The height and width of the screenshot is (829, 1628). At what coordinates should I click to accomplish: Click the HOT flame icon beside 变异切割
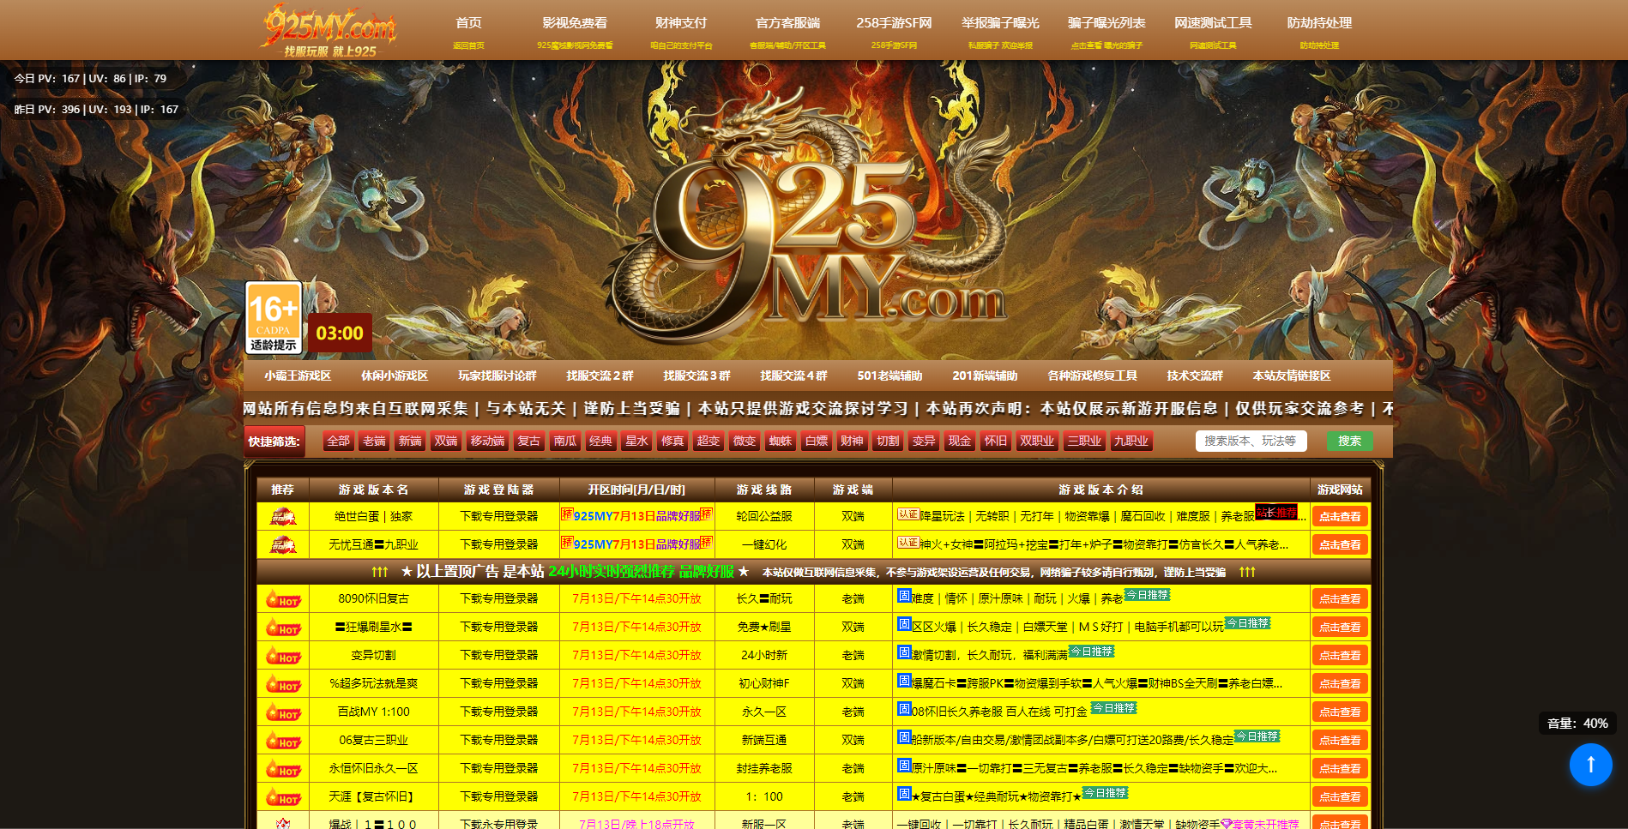click(283, 655)
